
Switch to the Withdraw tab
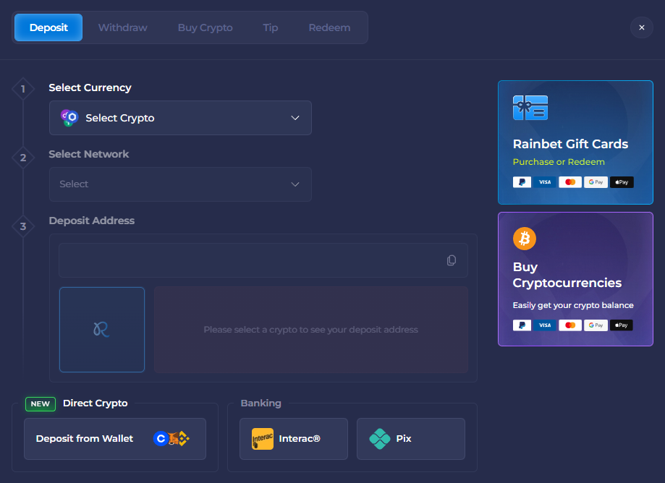tap(122, 27)
